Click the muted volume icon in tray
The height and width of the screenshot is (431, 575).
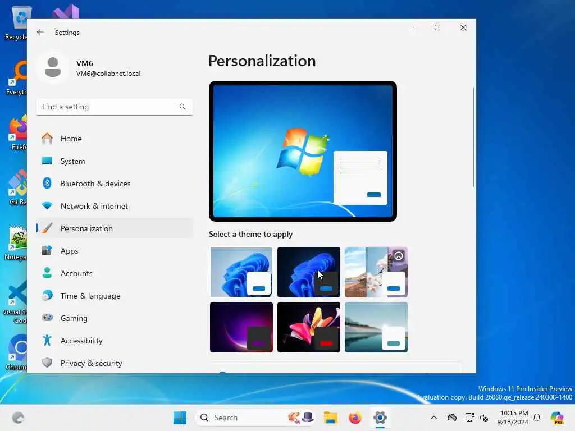point(484,418)
